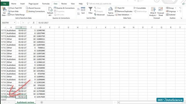This screenshot has height=104, width=186.
Task: Switch to the Page Layout tab
Action: point(33,4)
